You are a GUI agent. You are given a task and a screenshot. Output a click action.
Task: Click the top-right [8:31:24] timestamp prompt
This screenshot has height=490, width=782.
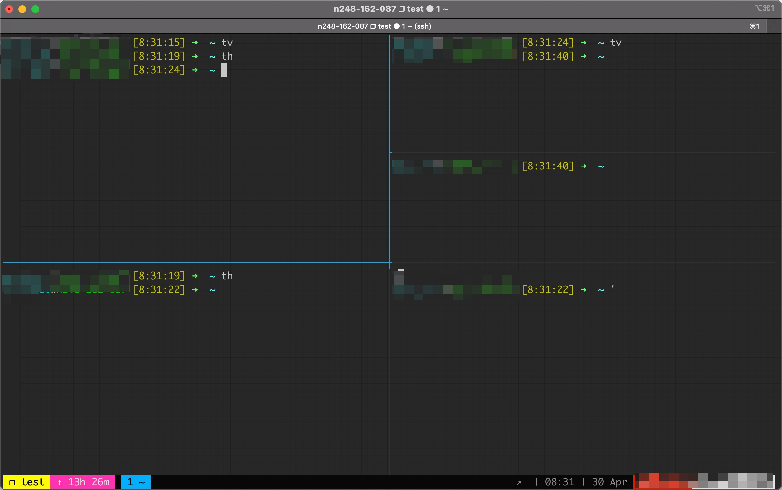[548, 43]
